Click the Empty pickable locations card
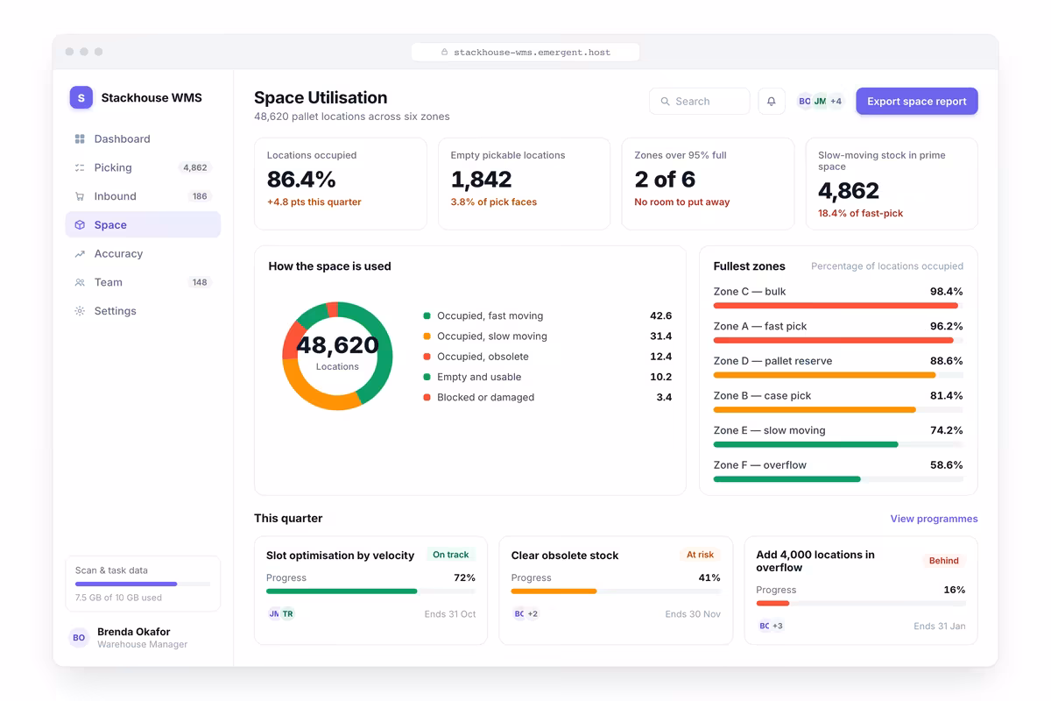Screen dimensions: 1051x701 (524, 184)
